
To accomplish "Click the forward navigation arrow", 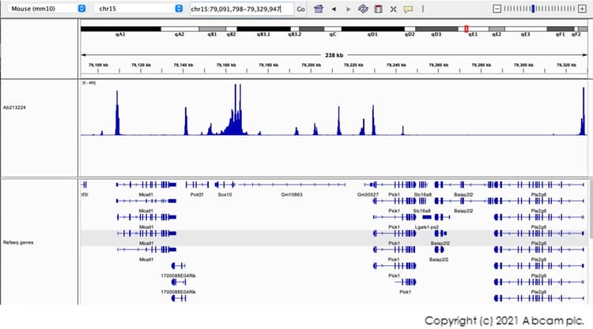I will (348, 9).
